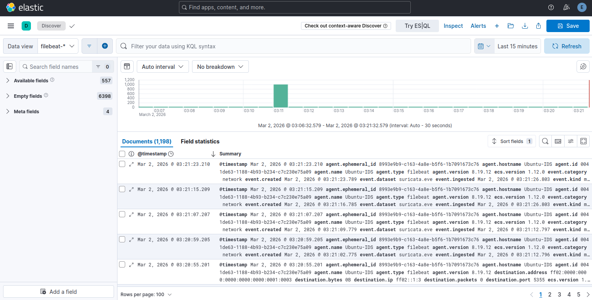
Task: Click the Try ES|QL button
Action: (x=417, y=26)
